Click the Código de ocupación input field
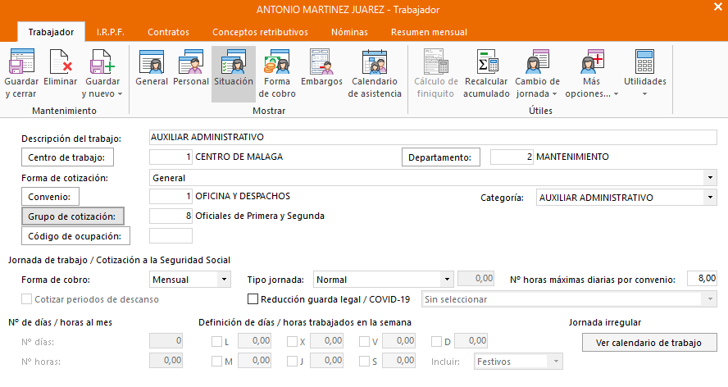Viewport: 728px width, 387px height. [x=171, y=236]
